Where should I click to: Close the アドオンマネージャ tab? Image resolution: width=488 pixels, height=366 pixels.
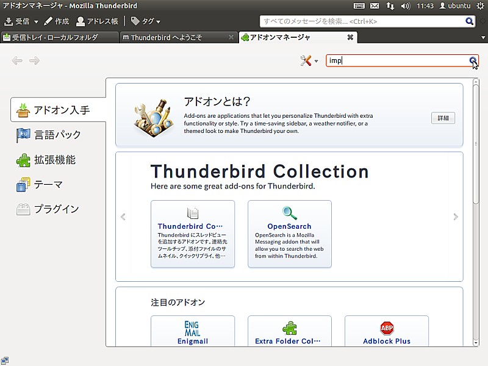pyautogui.click(x=350, y=37)
